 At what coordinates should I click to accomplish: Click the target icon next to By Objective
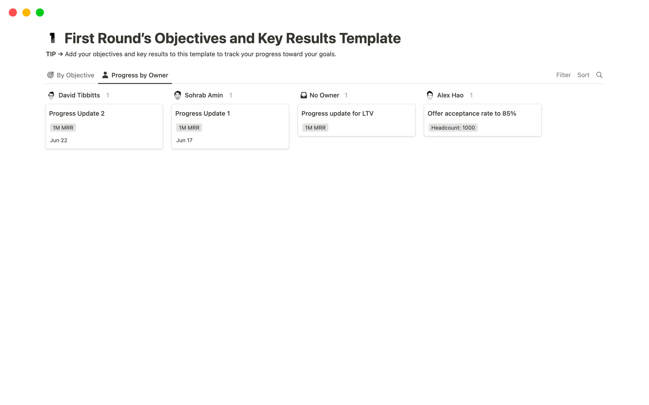click(x=51, y=75)
